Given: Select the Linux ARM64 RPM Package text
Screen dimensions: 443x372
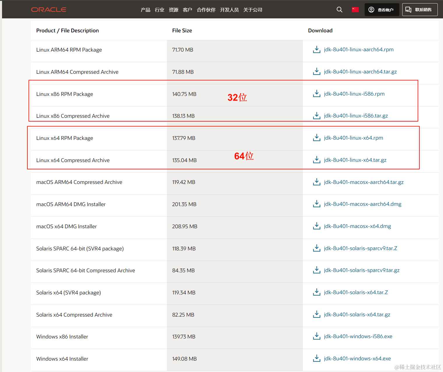Looking at the screenshot, I should pos(69,50).
